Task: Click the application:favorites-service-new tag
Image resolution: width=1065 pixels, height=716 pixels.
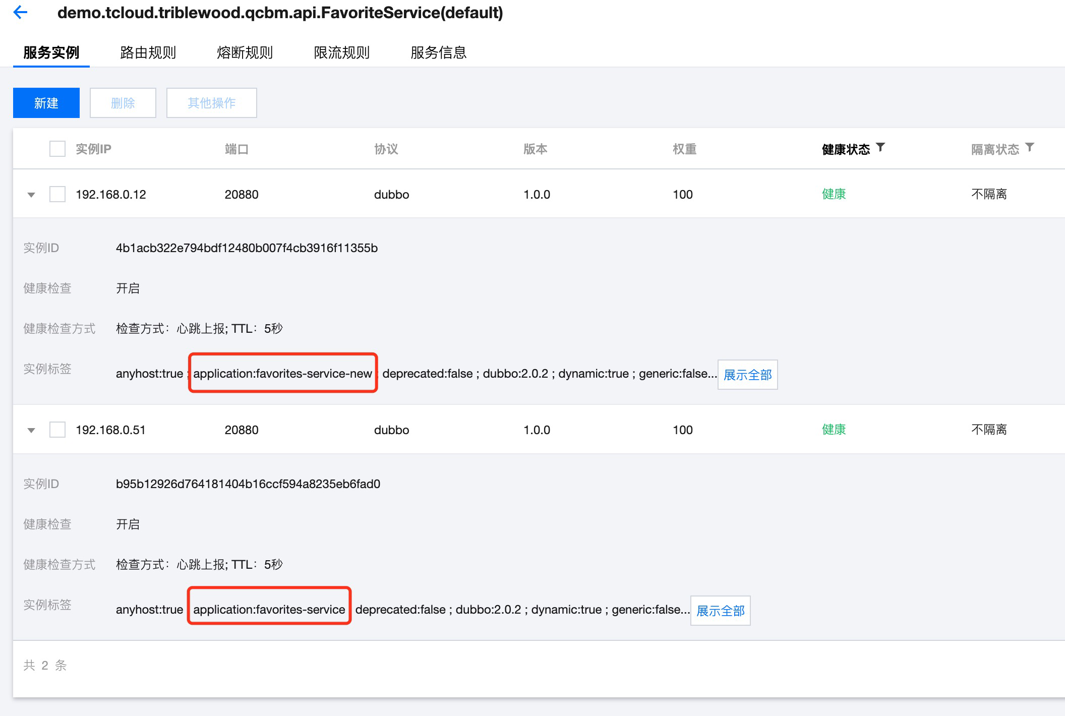Action: point(283,374)
